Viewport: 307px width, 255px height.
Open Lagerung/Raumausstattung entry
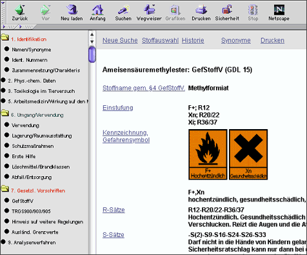(42, 136)
